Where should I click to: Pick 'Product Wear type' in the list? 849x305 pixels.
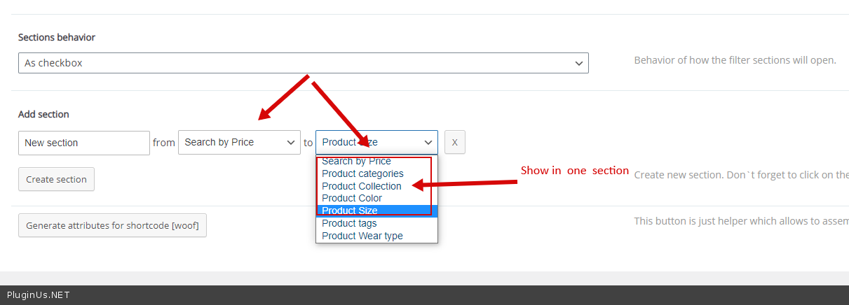[x=362, y=236]
